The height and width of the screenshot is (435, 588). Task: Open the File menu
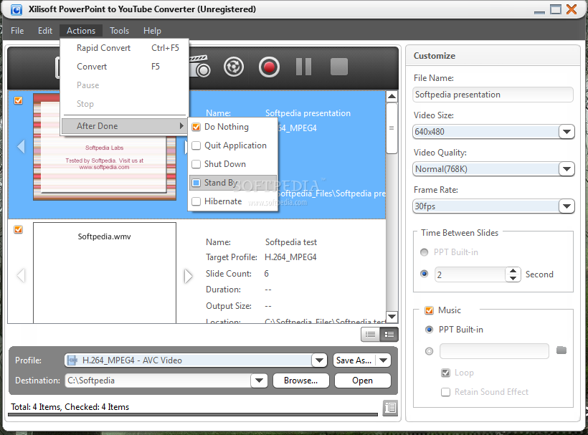(x=17, y=31)
